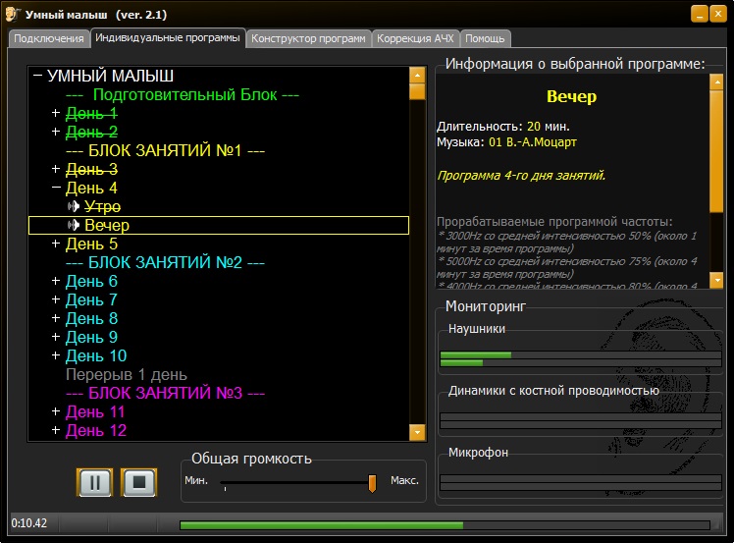The image size is (734, 543).
Task: Open the Подключения tab
Action: (x=49, y=38)
